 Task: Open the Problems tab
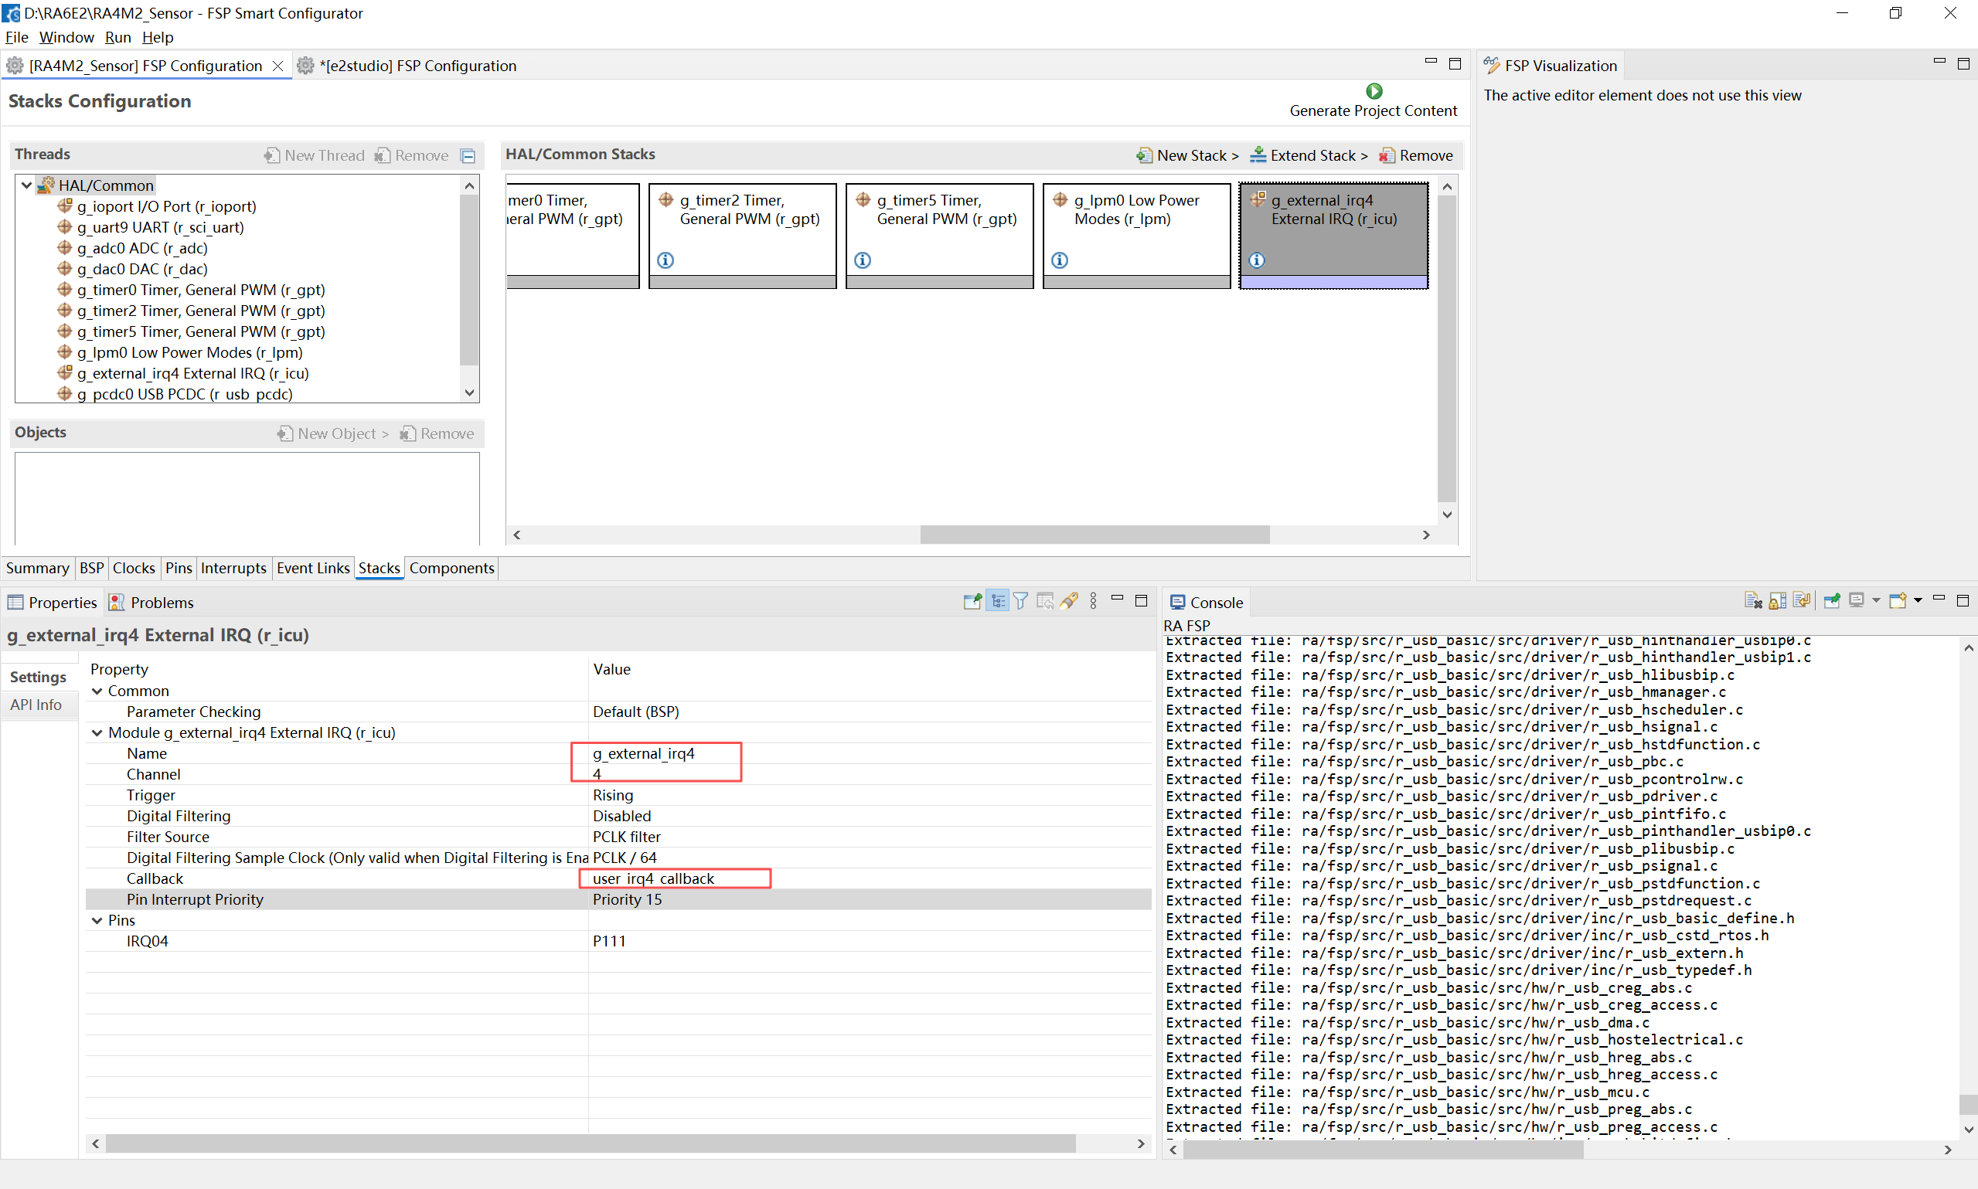151,603
